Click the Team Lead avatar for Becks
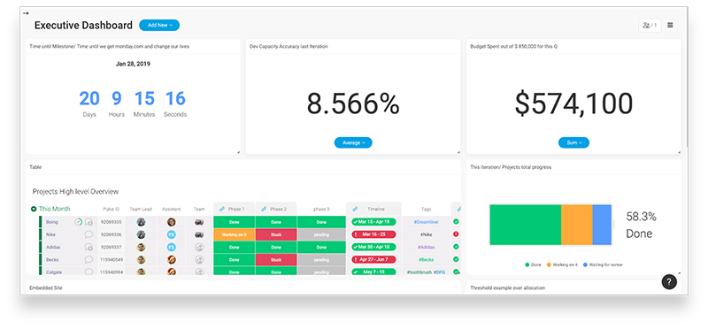This screenshot has height=329, width=708. point(141,259)
